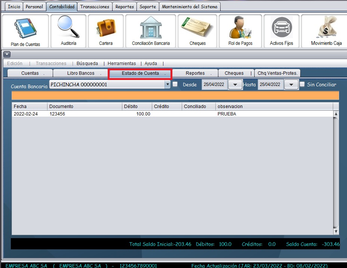Viewport: 347px width, 268px height.
Task: Click the Débito column header
Action: (137, 107)
